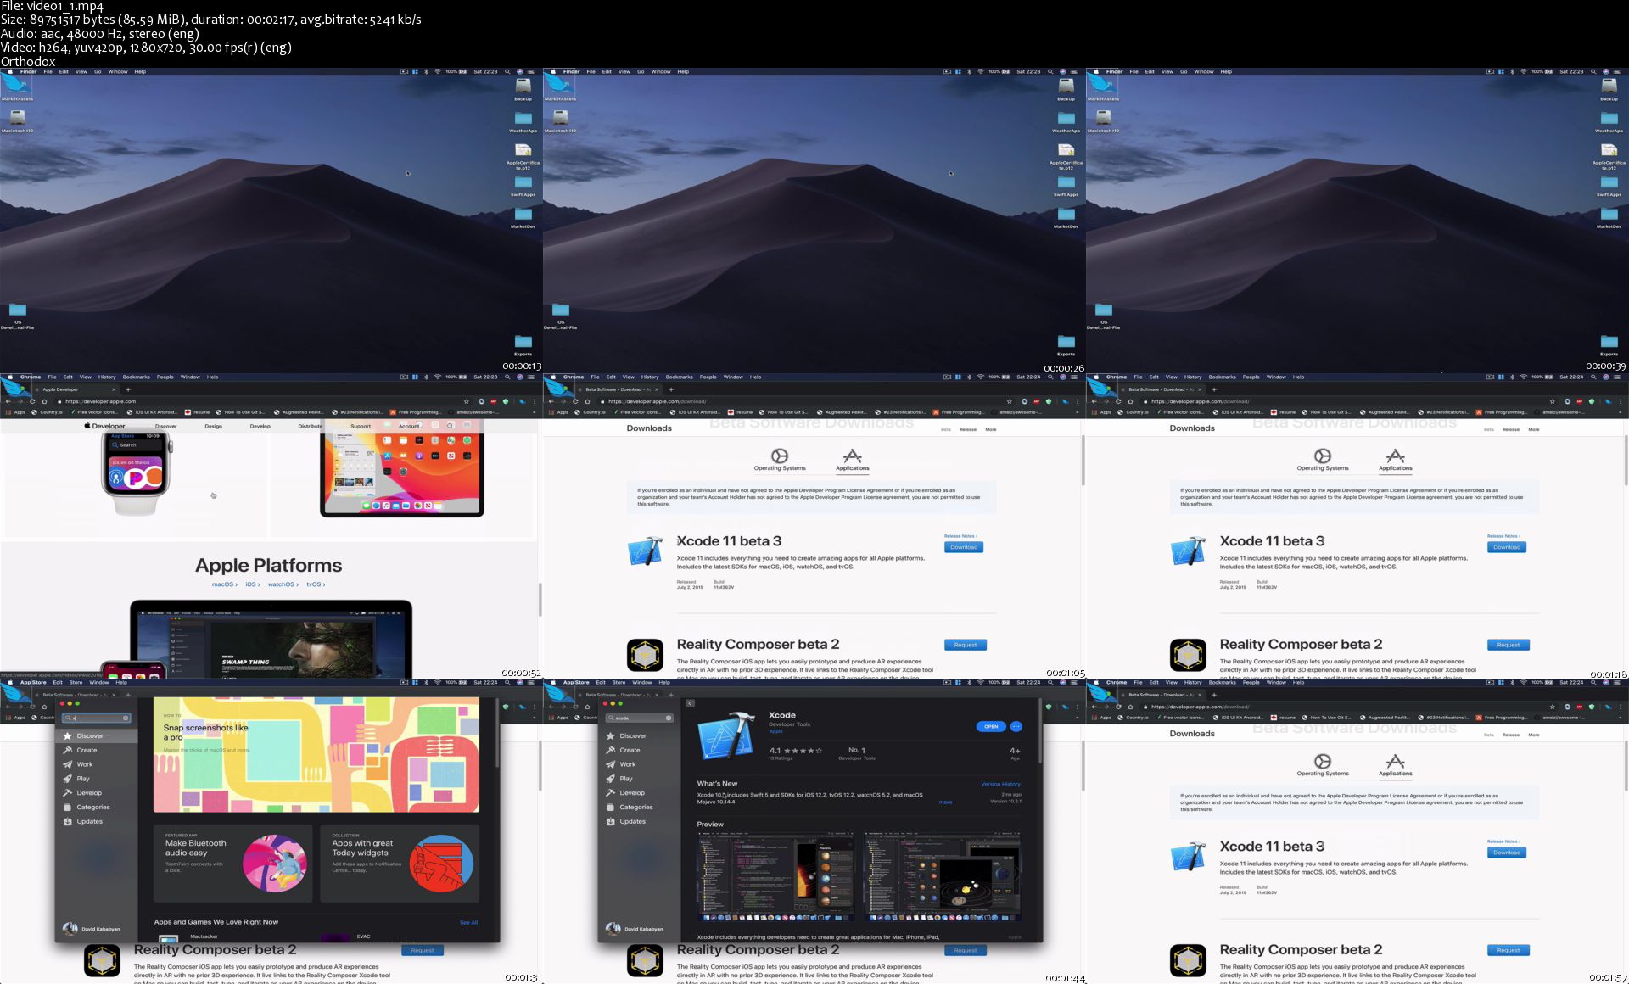The image size is (1629, 984).
Task: Click the blue ellipsis button beside OPEN
Action: point(1016,726)
